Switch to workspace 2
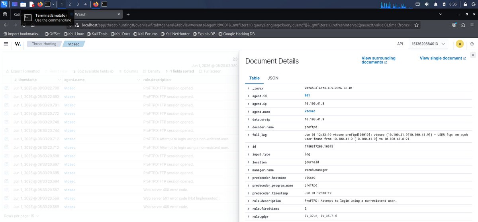Screen dimensions: 478x222 [x=70, y=4]
